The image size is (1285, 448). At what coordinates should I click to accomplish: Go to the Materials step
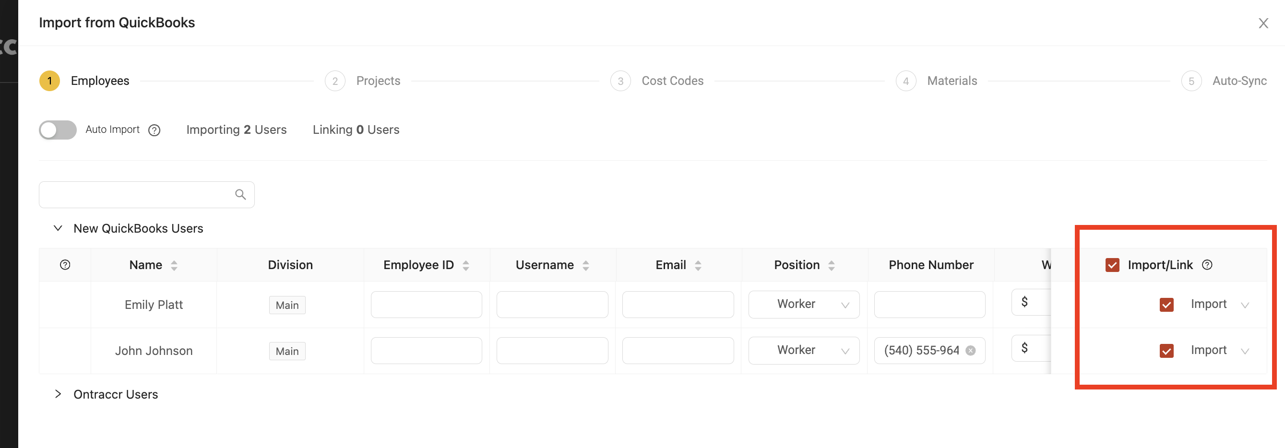click(x=936, y=81)
